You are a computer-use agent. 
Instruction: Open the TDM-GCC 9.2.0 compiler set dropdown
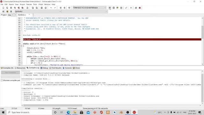coord(89,8)
